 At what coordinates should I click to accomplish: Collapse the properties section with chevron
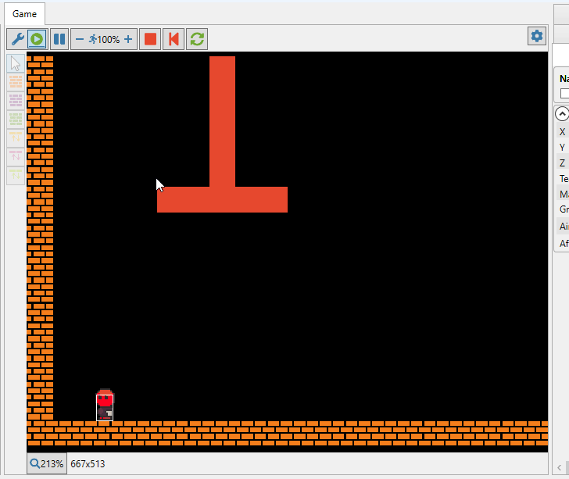point(562,114)
